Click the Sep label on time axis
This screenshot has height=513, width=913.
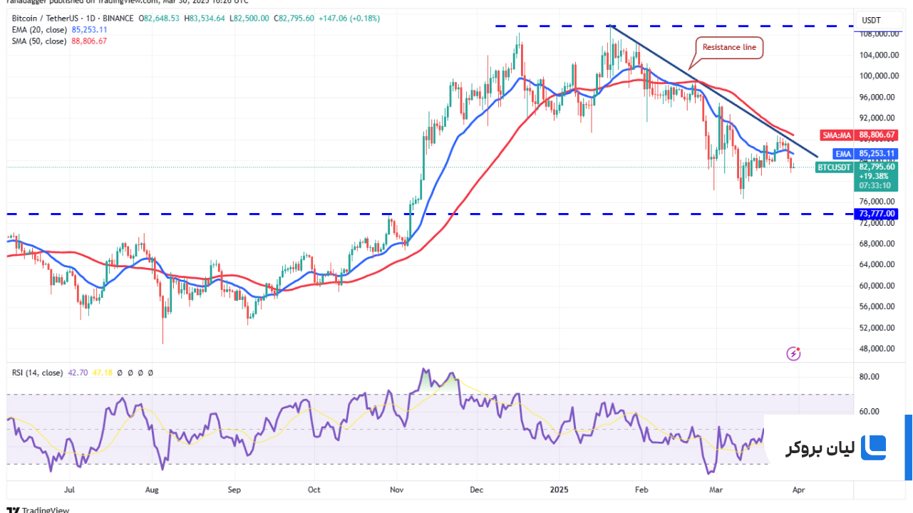coord(235,490)
